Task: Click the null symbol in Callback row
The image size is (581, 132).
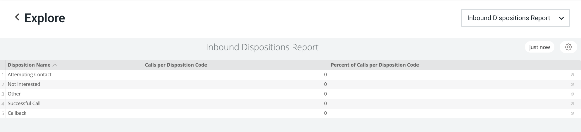Action: (x=572, y=113)
